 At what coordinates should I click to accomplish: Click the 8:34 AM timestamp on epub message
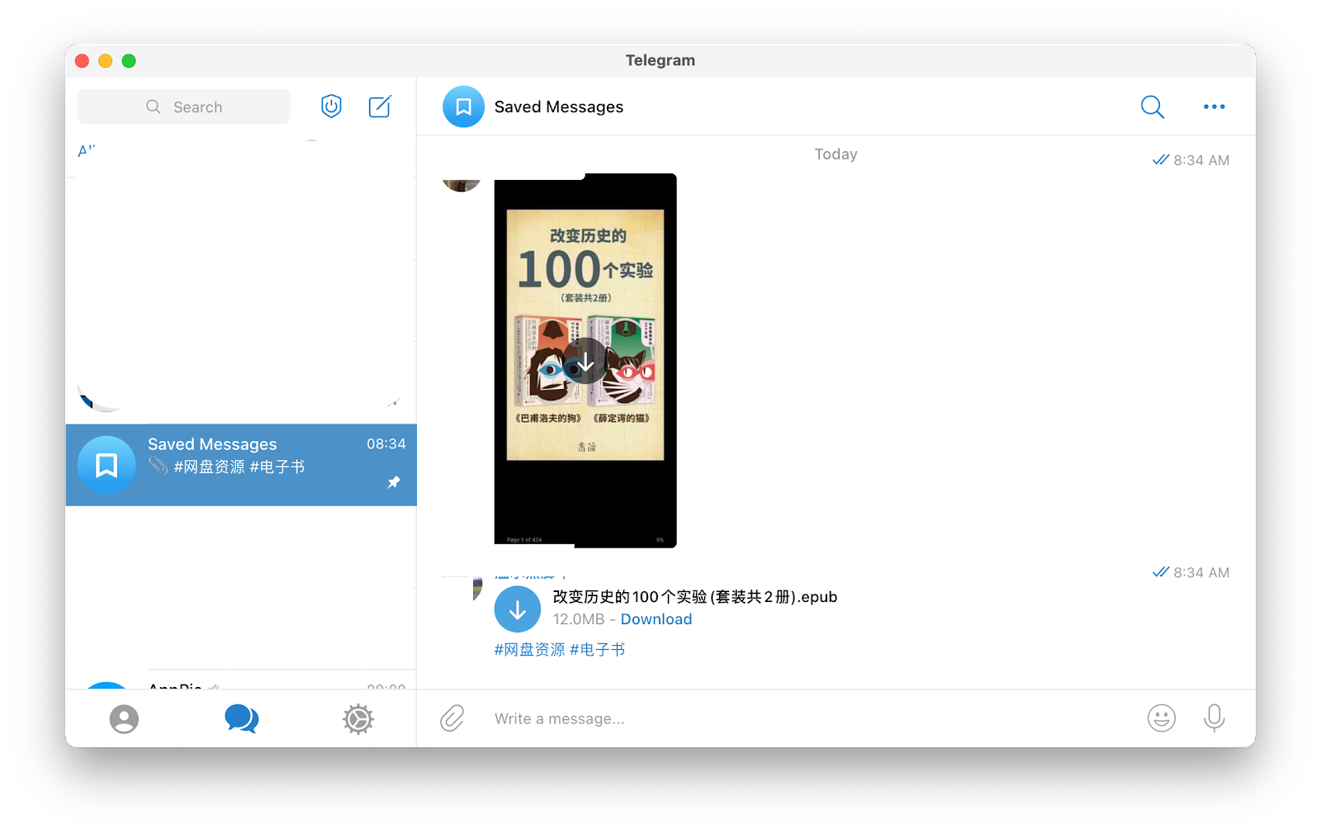1201,572
